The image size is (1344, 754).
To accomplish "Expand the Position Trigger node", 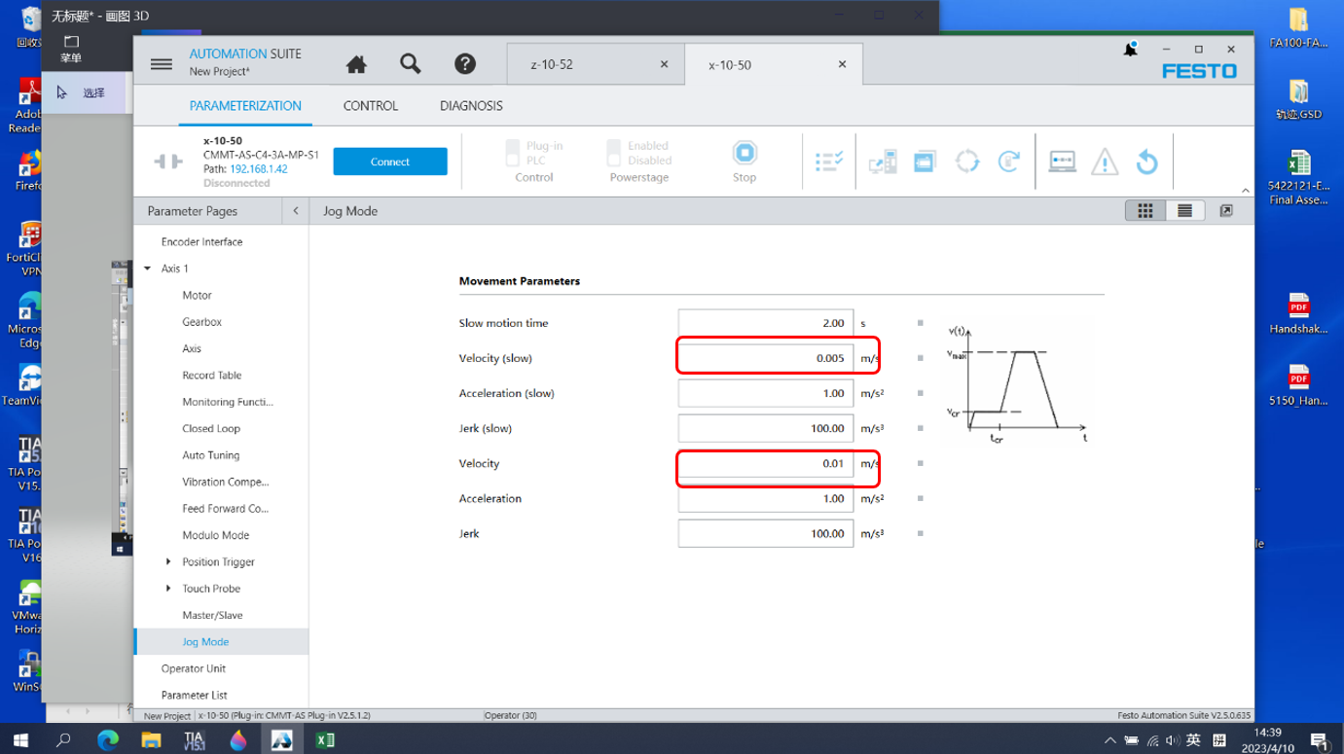I will click(168, 562).
